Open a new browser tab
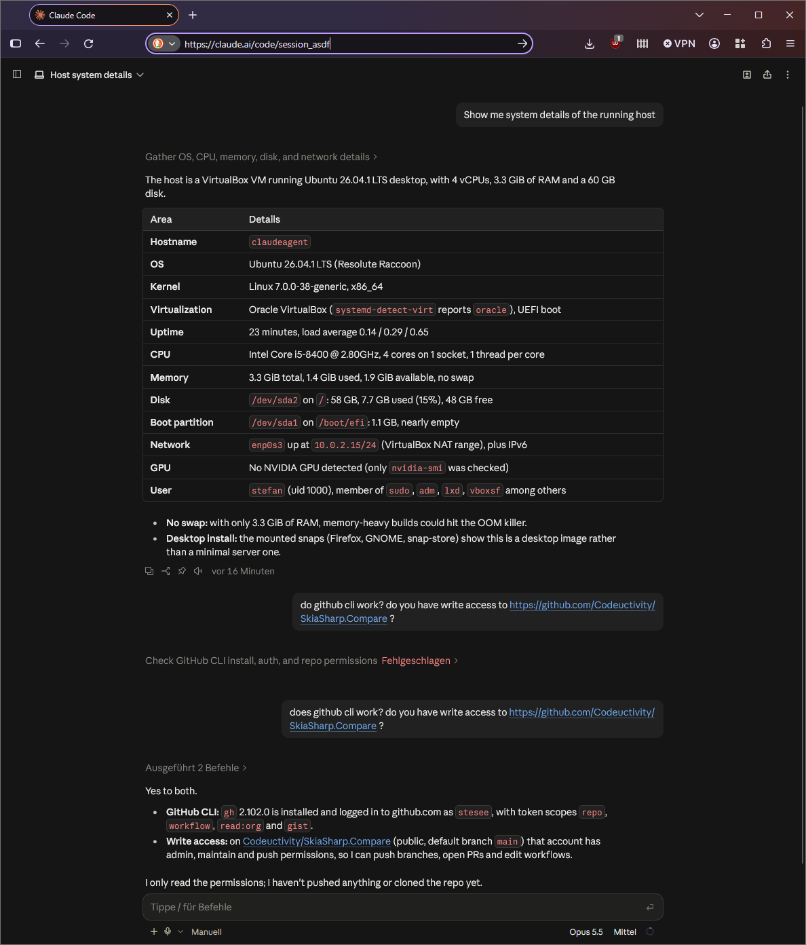This screenshot has height=945, width=806. point(193,15)
